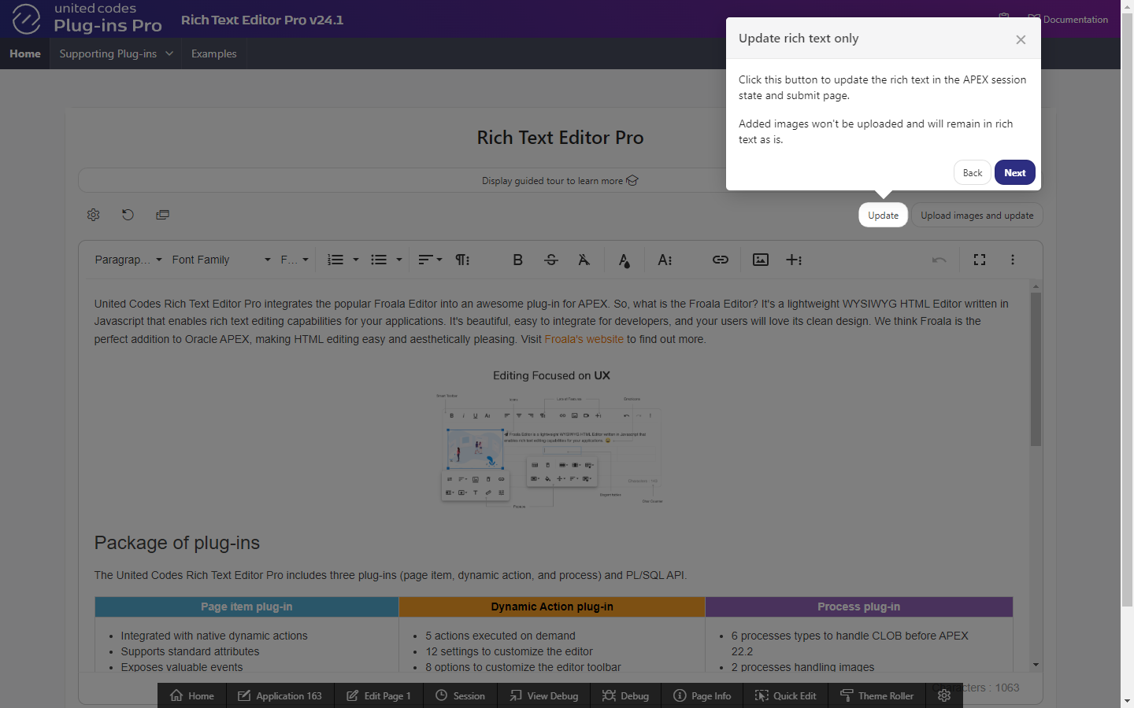Click the Characters : 1063 counter
Screen dimensions: 1134x708
tap(975, 688)
